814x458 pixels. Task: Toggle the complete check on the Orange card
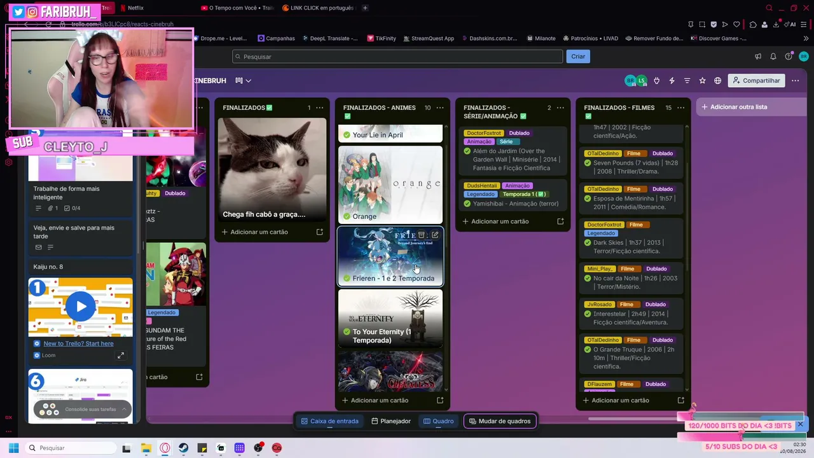347,216
